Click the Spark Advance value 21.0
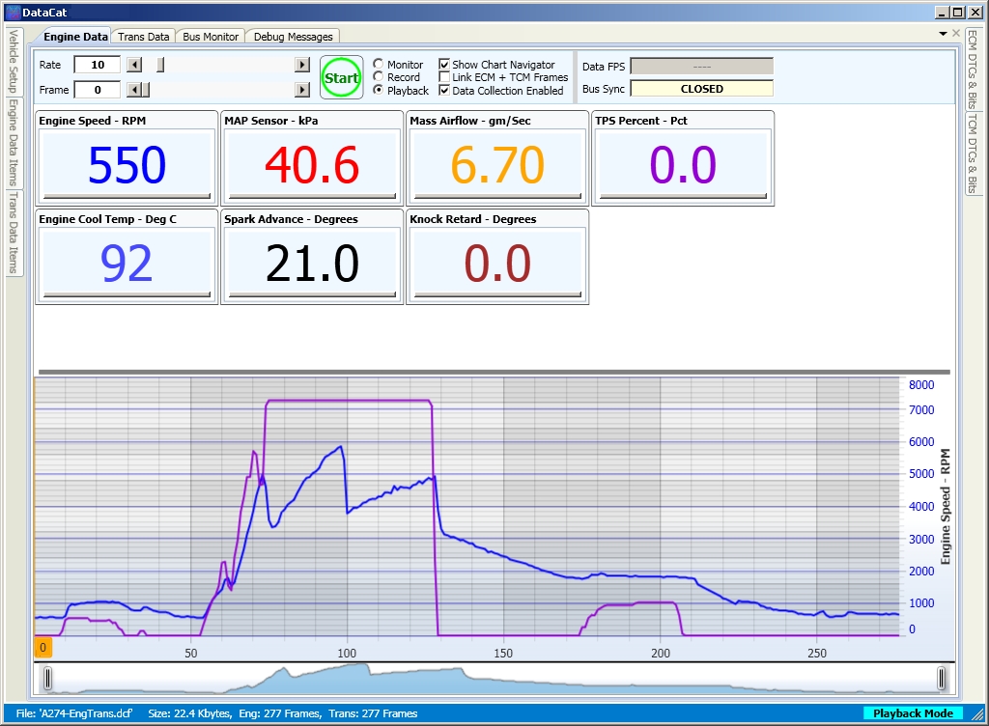This screenshot has height=726, width=989. pyautogui.click(x=312, y=263)
